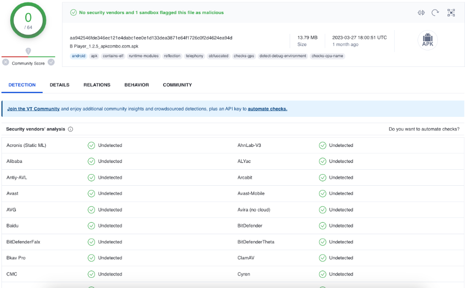Click the 2023-03-27 18:00:51 UTC timestamp
The height and width of the screenshot is (288, 465).
359,38
